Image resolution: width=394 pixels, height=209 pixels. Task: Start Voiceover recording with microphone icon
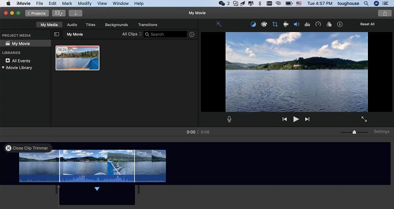(x=229, y=119)
